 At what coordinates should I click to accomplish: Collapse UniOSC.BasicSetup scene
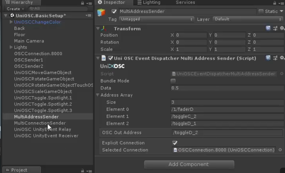click(6, 15)
